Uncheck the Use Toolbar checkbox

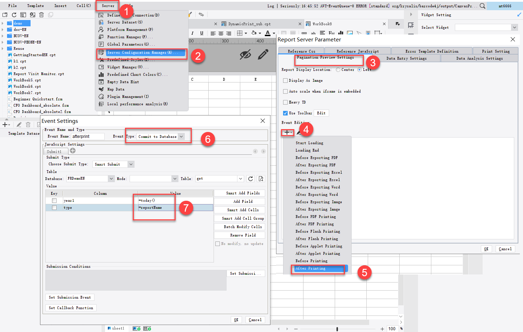pyautogui.click(x=286, y=113)
